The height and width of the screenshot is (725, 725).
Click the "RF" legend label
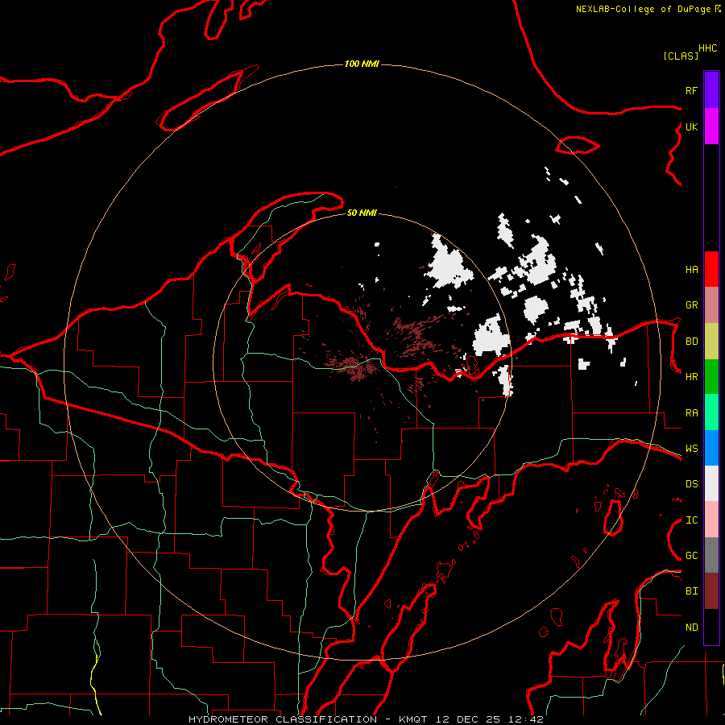(691, 90)
